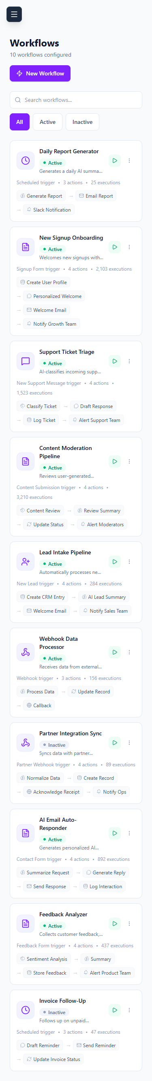152x1081 pixels.
Task: Open more options for Invoice Follow-Up
Action: 129,1010
